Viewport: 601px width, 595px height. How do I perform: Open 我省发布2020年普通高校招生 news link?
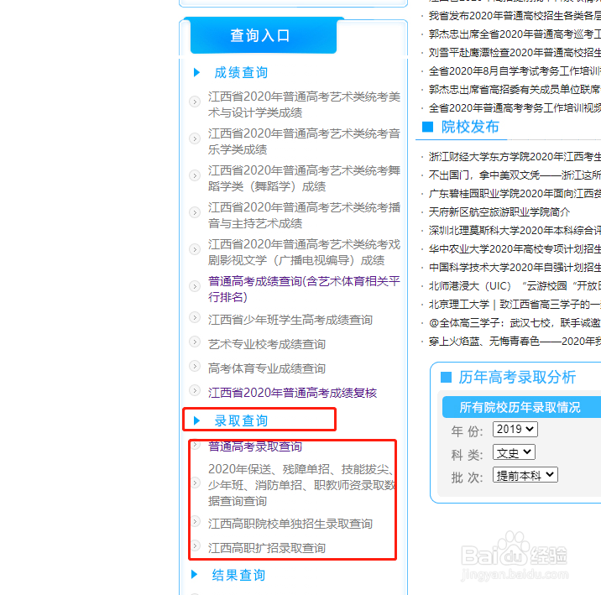pyautogui.click(x=515, y=16)
